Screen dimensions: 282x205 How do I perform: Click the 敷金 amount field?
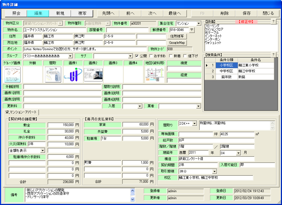(x=61, y=125)
